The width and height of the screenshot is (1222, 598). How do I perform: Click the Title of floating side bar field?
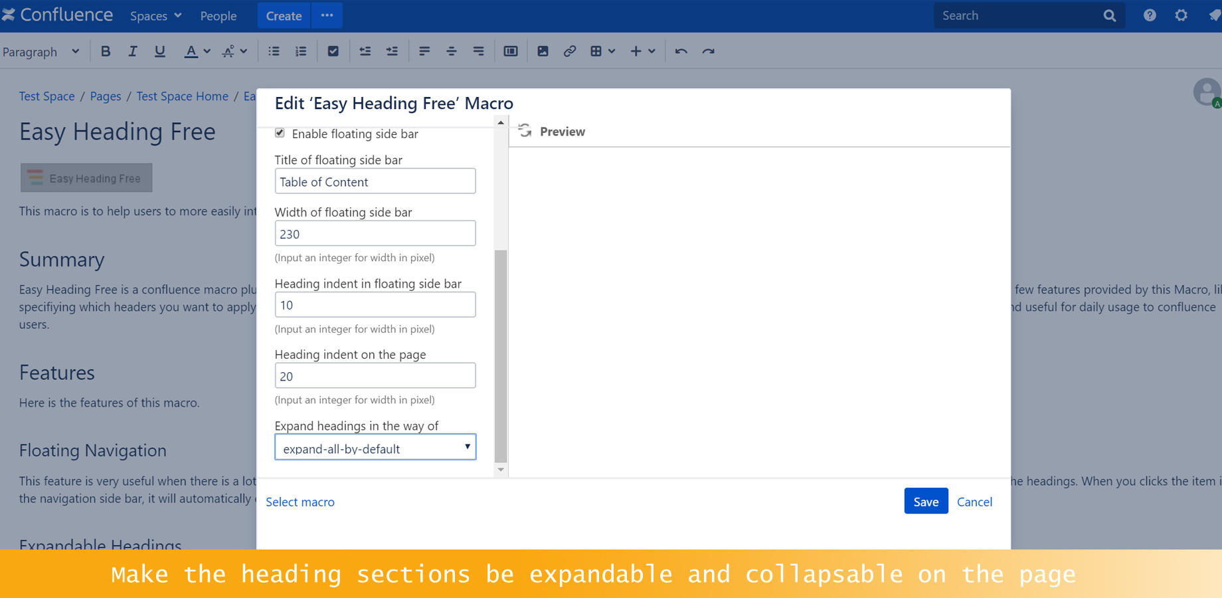tap(375, 181)
